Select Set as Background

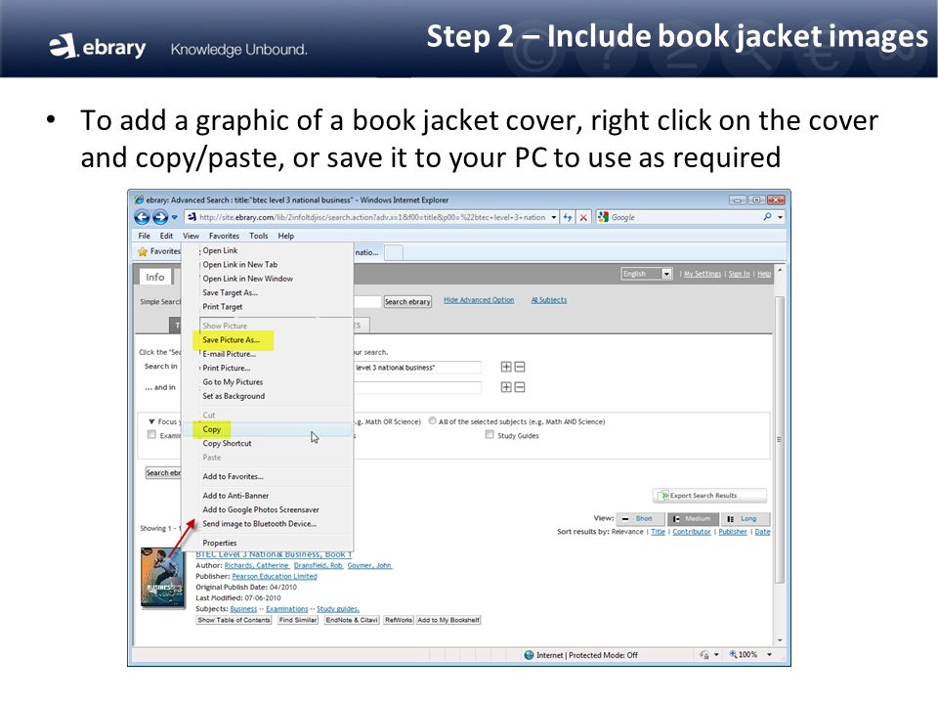pyautogui.click(x=234, y=396)
